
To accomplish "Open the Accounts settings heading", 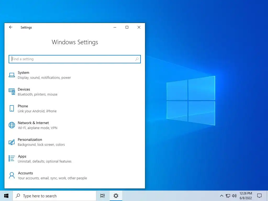I will pos(25,173).
